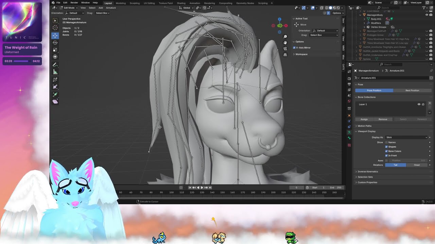Expand the Custom Properties panel
The height and width of the screenshot is (244, 435).
[x=367, y=182]
